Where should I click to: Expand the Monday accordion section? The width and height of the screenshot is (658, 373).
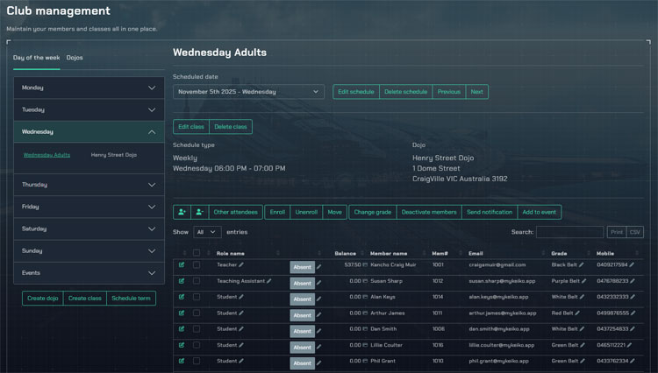tap(89, 88)
